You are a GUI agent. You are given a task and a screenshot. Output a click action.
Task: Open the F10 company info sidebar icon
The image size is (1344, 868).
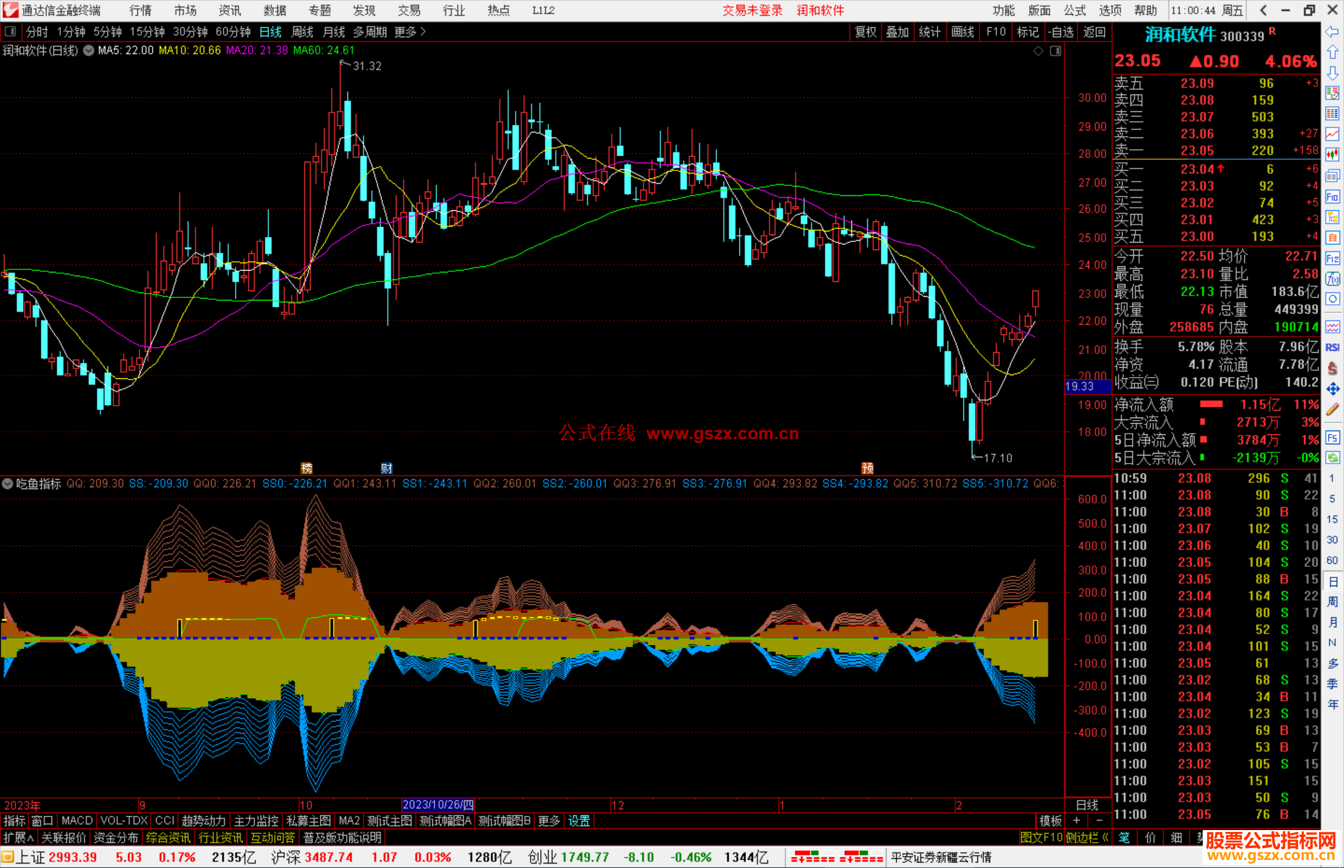pyautogui.click(x=1332, y=197)
